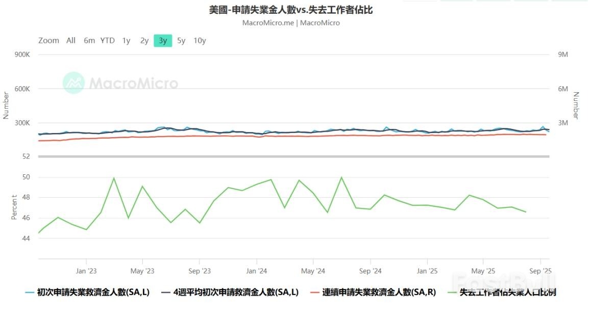Switch to the "5y" view
Image resolution: width=589 pixels, height=317 pixels.
click(181, 40)
